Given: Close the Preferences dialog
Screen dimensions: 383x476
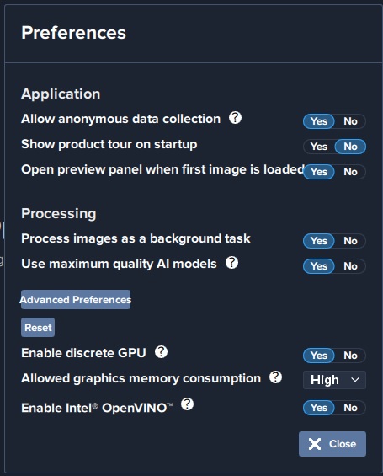Looking at the screenshot, I should (x=332, y=444).
